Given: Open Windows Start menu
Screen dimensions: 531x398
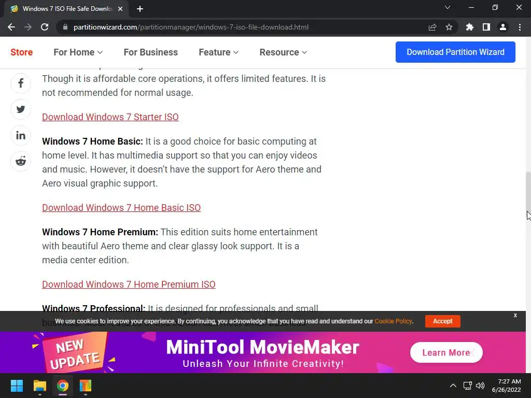Looking at the screenshot, I should point(17,386).
